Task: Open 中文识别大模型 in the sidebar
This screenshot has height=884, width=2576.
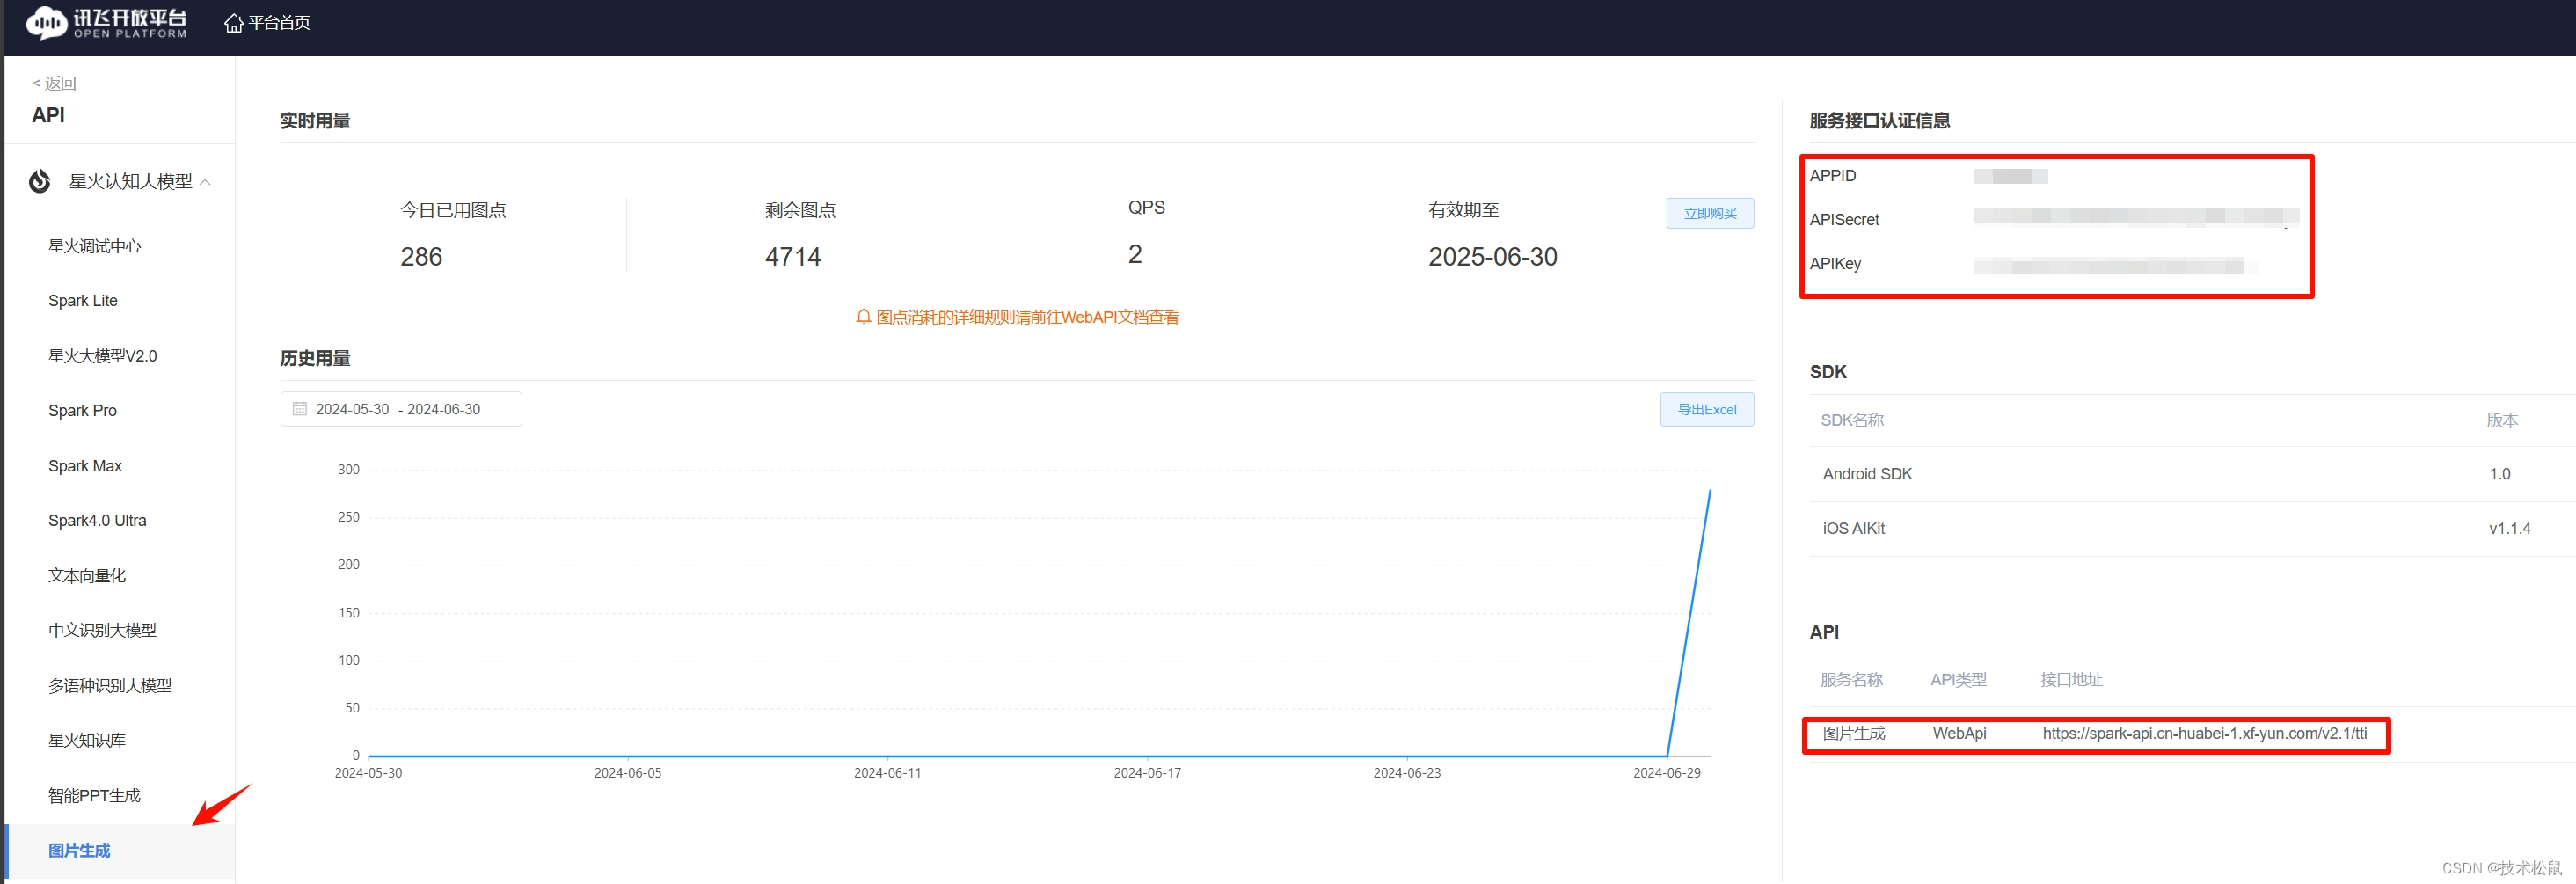Action: tap(103, 631)
